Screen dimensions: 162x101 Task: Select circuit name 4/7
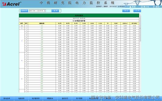(42, 67)
